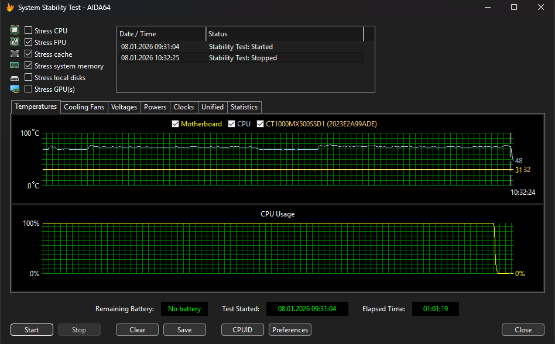Click the CPU Usage graph area

[x=278, y=248]
